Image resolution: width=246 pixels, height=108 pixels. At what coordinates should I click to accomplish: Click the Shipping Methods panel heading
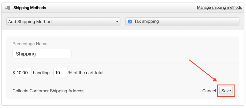[30, 8]
